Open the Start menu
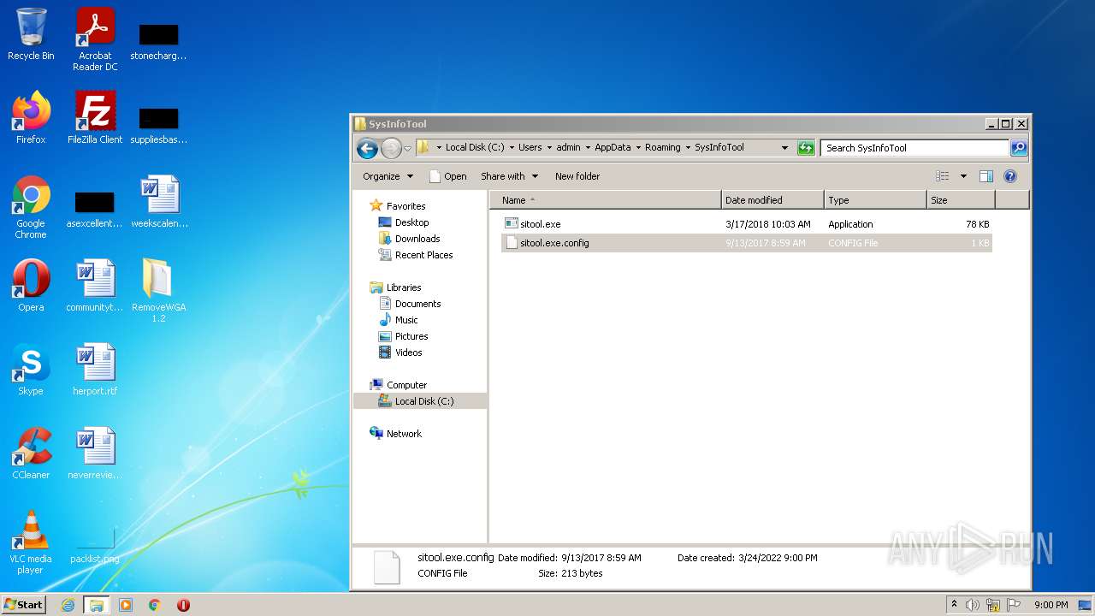Viewport: 1095px width, 616px height. click(x=24, y=604)
